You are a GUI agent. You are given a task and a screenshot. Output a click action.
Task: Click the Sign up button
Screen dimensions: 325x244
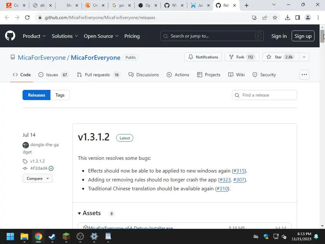pos(303,36)
